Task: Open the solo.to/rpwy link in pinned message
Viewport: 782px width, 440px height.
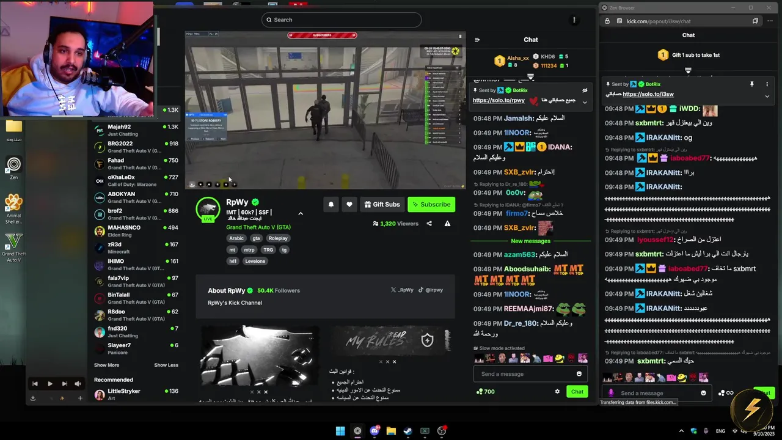Action: pos(499,100)
